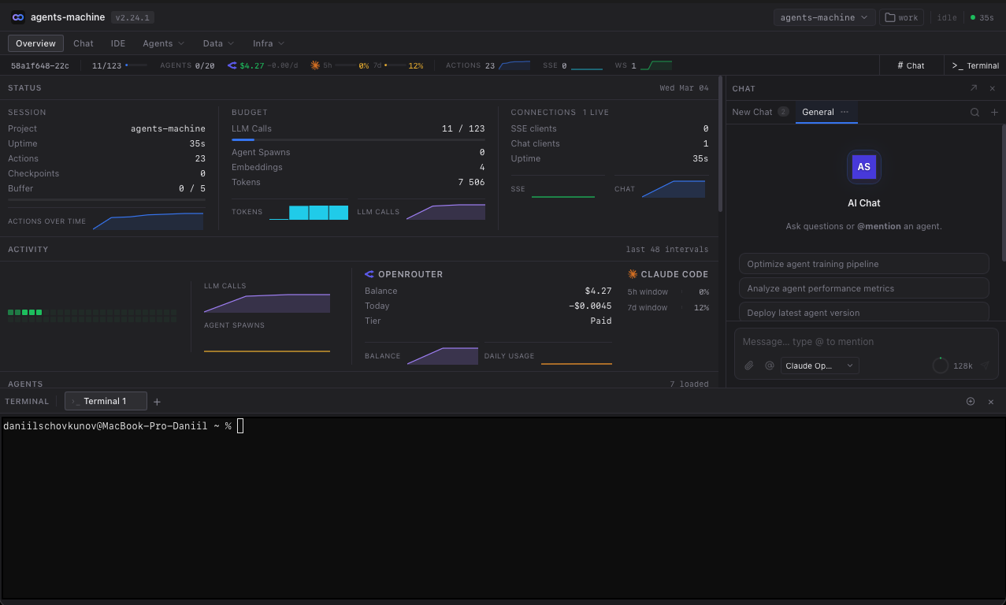Click the send message arrow icon
1006x605 pixels.
(984, 365)
